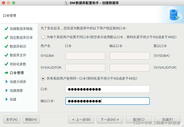Select the 创建摘要 step
Screen dimensions: 184x127
(16, 91)
